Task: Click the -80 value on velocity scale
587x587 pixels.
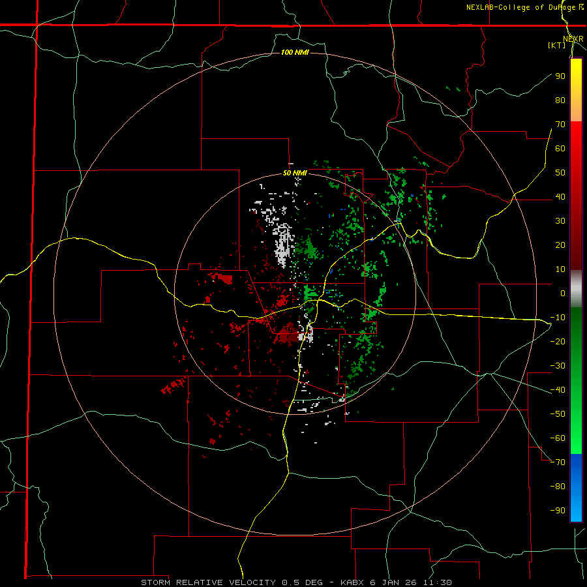Action: pyautogui.click(x=558, y=487)
